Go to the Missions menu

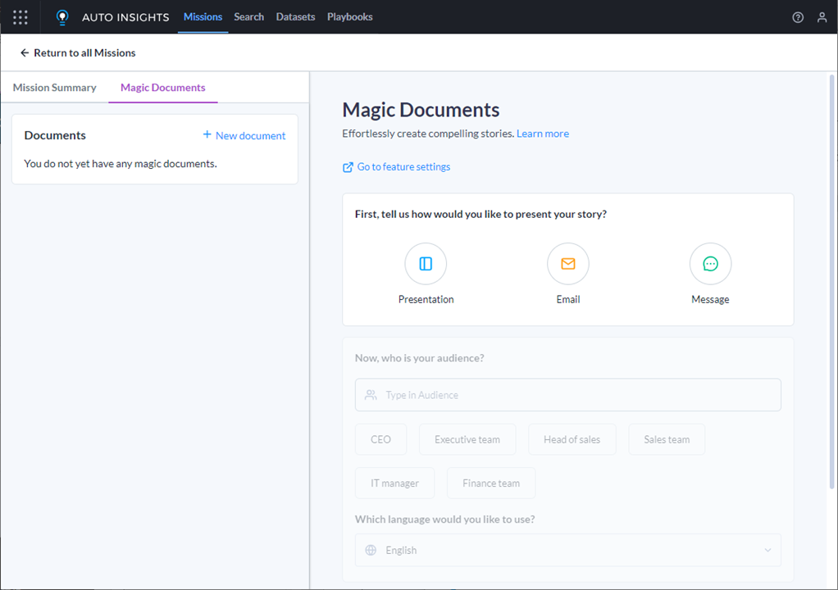pyautogui.click(x=203, y=17)
